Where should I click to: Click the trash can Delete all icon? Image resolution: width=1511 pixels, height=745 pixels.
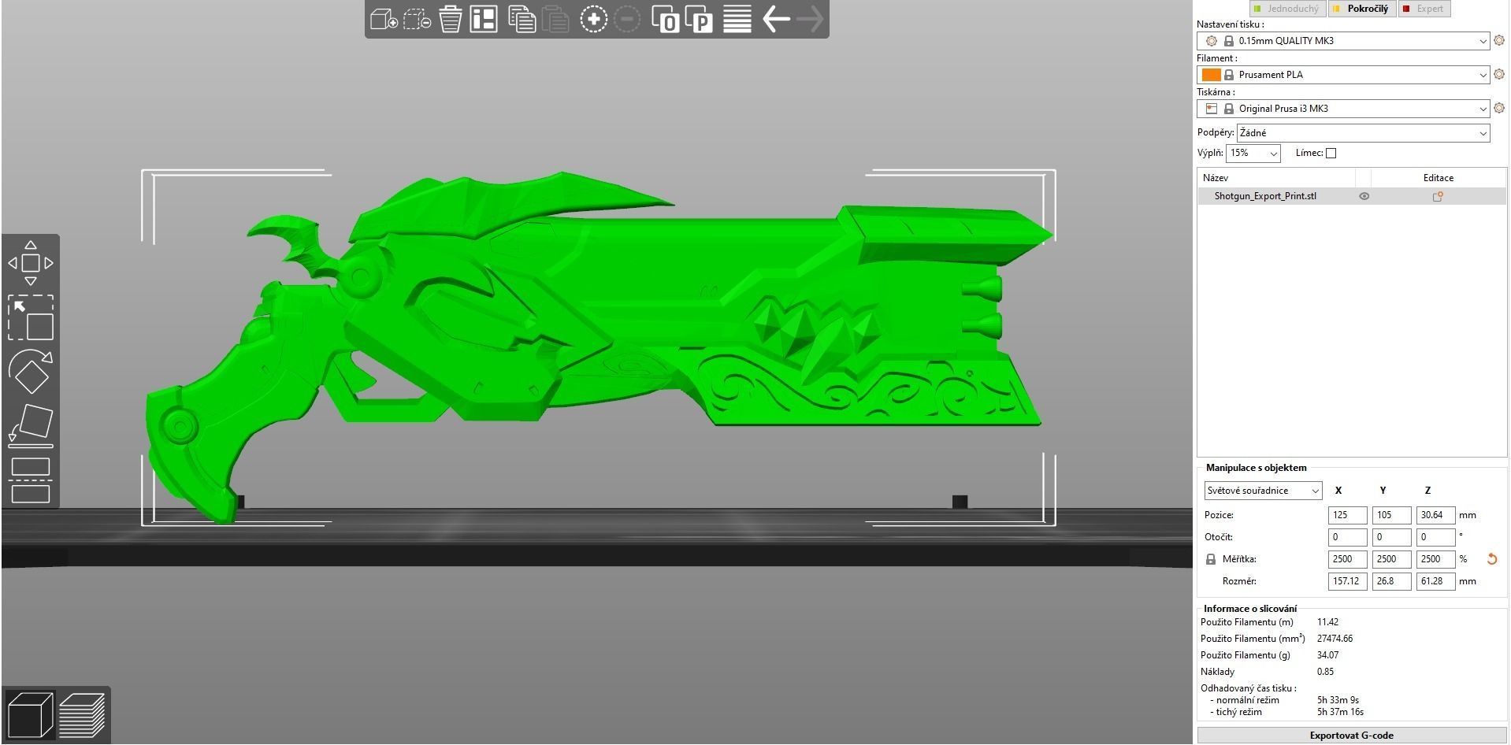click(450, 19)
